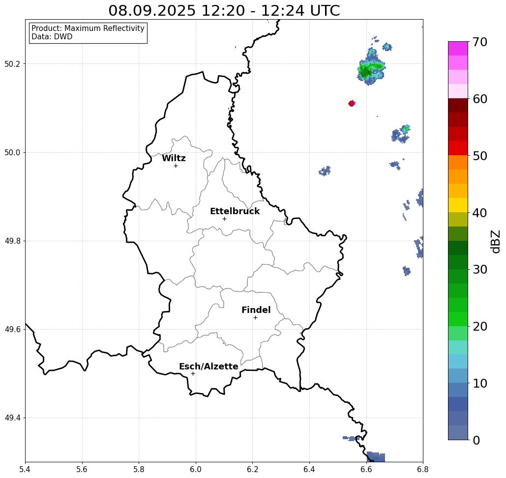Click the latitude axis label '50.2'
The height and width of the screenshot is (478, 506).
tap(12, 64)
